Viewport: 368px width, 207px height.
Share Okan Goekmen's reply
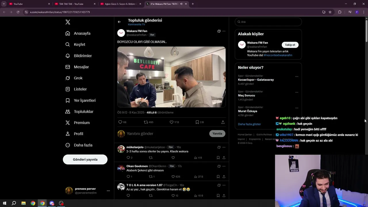point(224,177)
